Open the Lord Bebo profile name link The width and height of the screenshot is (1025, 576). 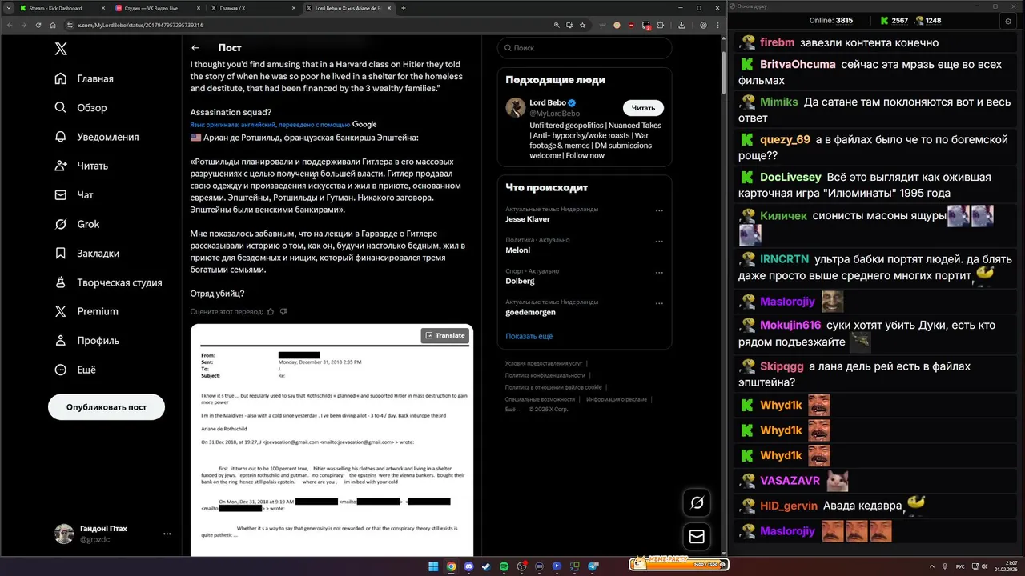point(548,102)
